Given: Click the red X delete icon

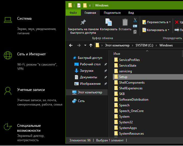Looking at the screenshot, I should (x=177, y=22).
